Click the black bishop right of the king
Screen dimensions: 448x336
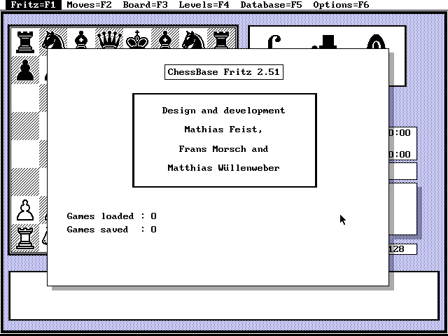(165, 41)
